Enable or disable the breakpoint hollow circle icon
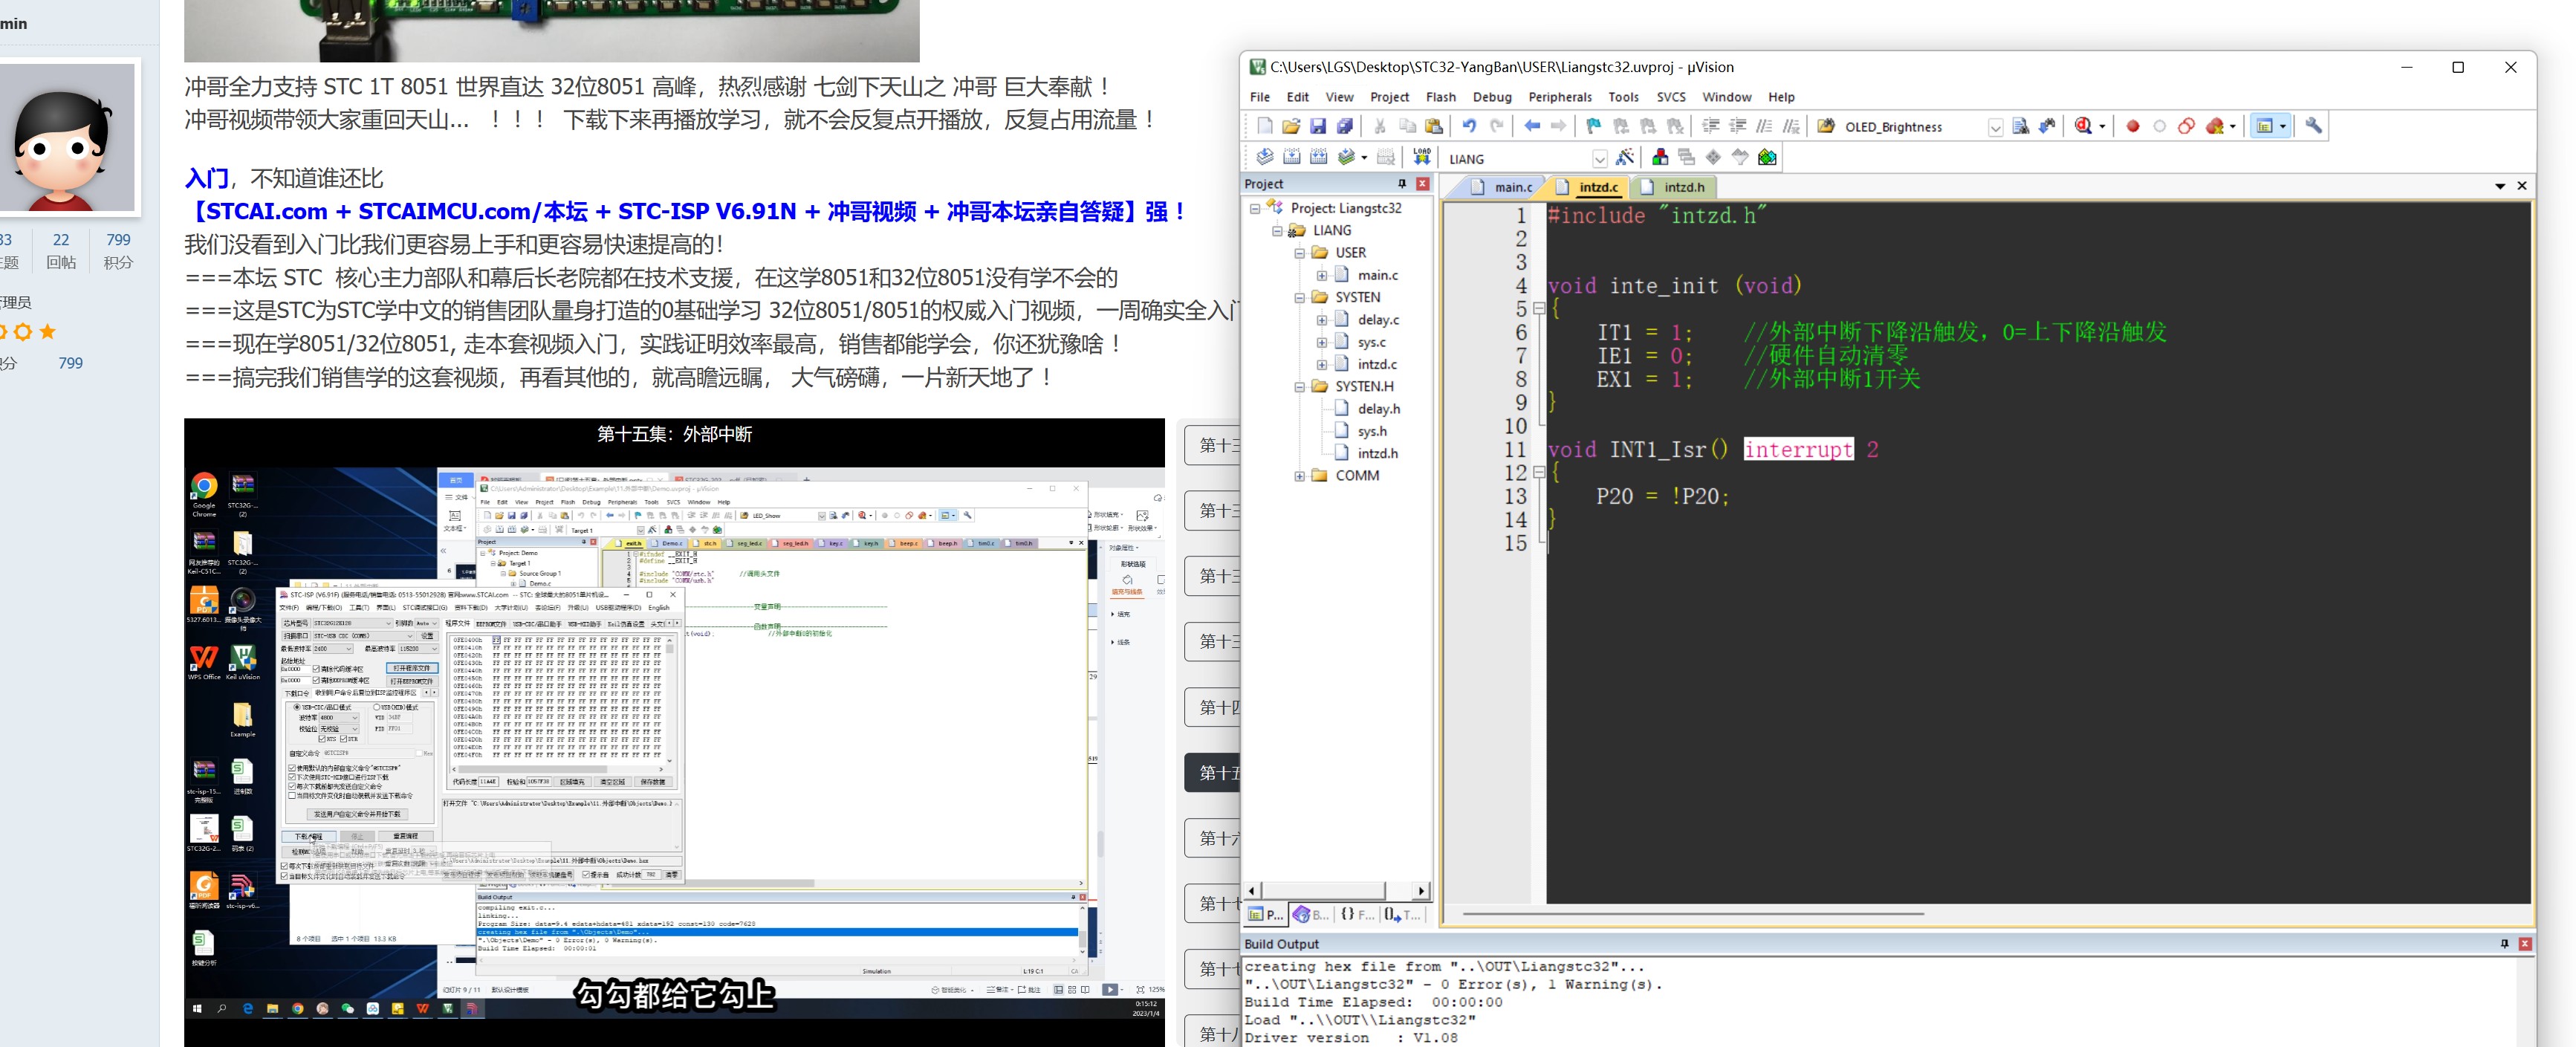Viewport: 2576px width, 1047px height. 2159,126
